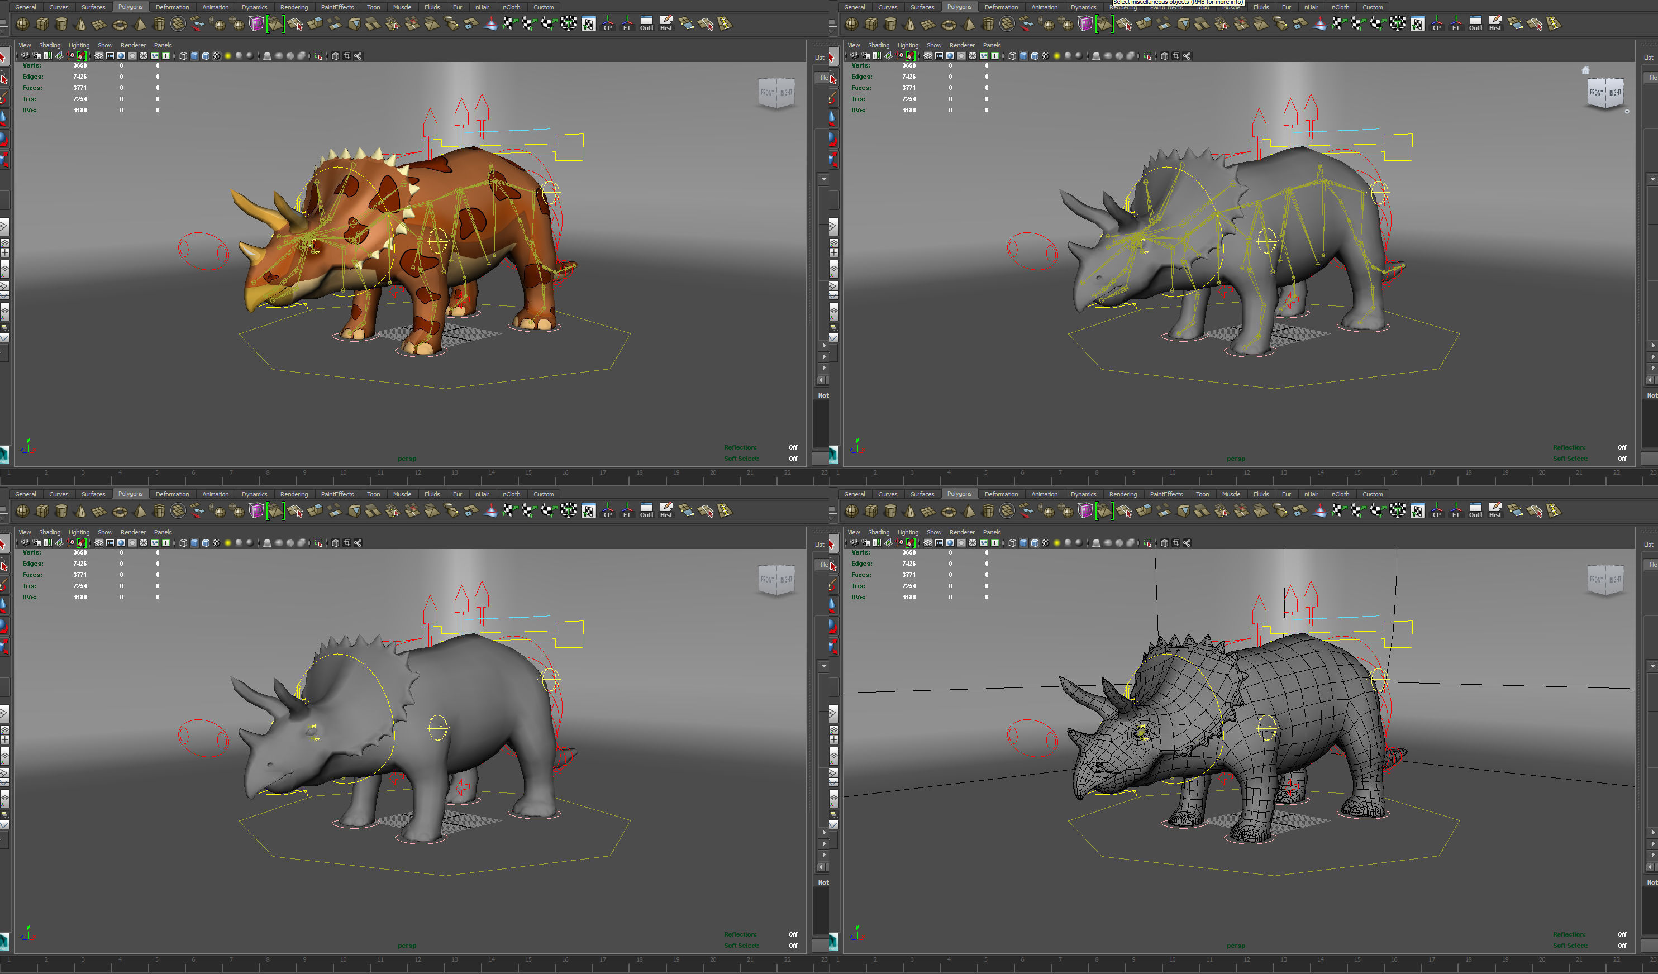Toggle film gate in textured window's panel toolbar
Image resolution: width=1658 pixels, height=974 pixels.
click(x=110, y=56)
